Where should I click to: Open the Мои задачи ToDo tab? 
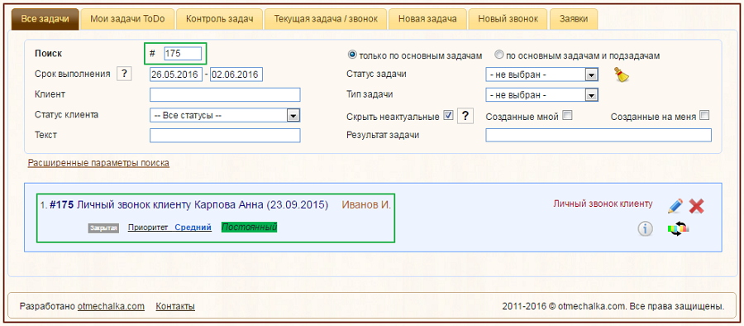[127, 19]
